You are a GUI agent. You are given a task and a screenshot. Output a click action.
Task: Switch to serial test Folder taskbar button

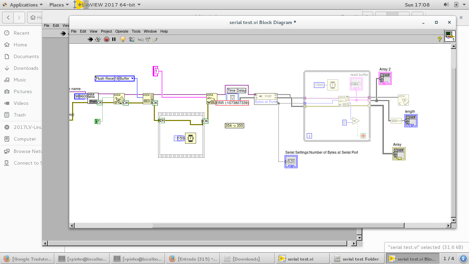tap(357, 259)
